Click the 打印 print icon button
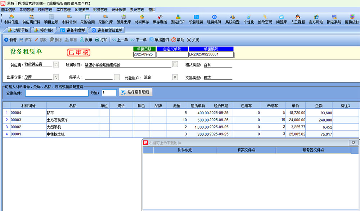Viewport: 360px width, 211px height. (x=101, y=40)
